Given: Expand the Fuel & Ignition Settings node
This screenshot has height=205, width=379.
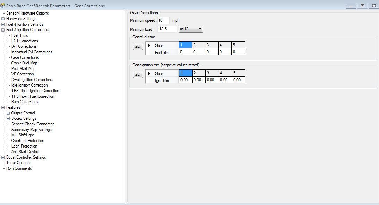Looking at the screenshot, I should 3,24.
